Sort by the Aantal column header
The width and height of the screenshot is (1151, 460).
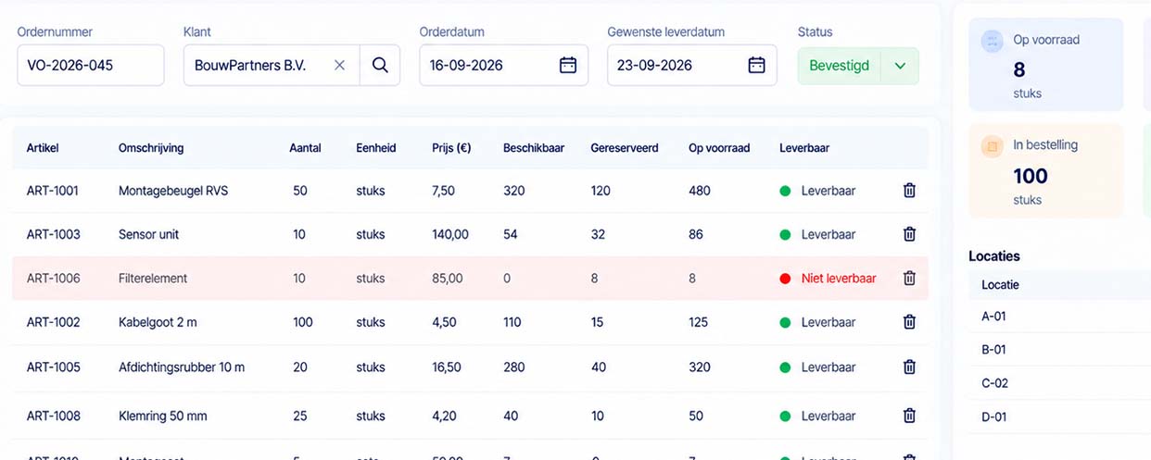point(305,148)
